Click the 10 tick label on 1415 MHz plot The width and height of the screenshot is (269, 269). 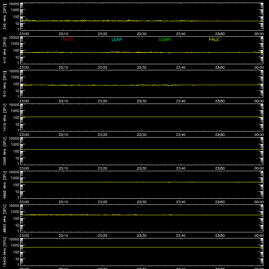17,124
